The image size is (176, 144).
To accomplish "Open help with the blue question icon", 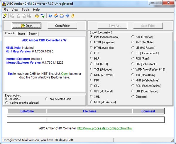I will point(50,16).
